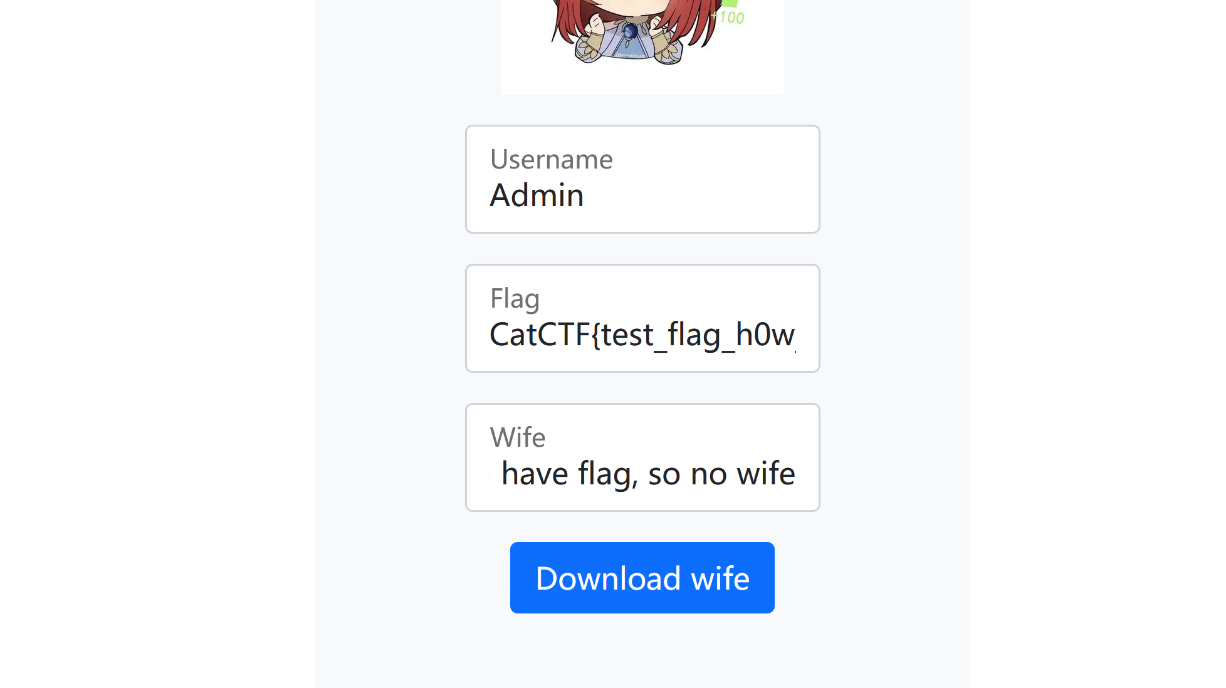The image size is (1226, 688).
Task: Click the CatCTF{test_flag_h0w flag text
Action: click(642, 335)
